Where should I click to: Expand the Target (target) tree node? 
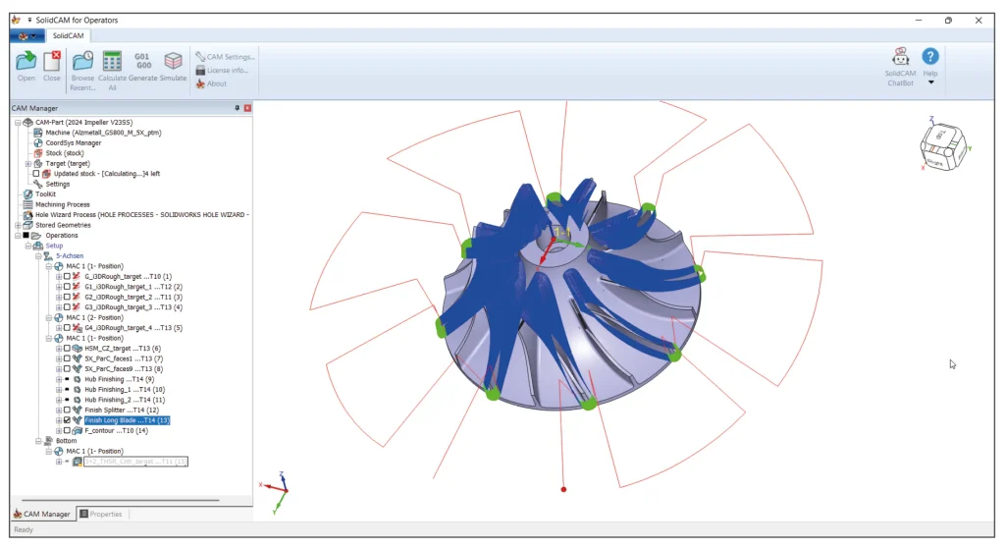coord(27,163)
